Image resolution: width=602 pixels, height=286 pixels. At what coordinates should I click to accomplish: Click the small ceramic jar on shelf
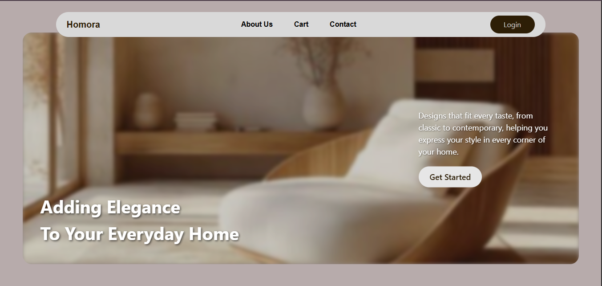point(147,110)
